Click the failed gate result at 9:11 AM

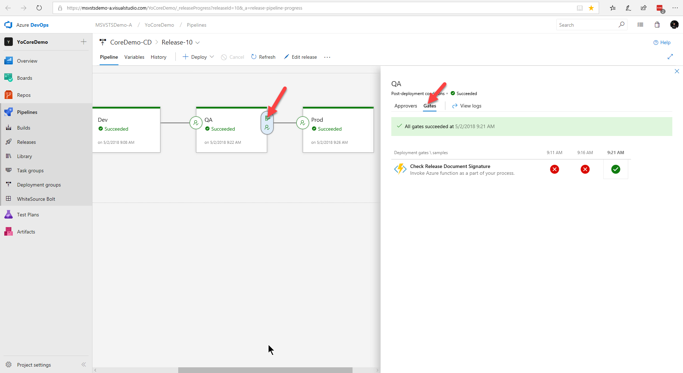[x=554, y=169]
